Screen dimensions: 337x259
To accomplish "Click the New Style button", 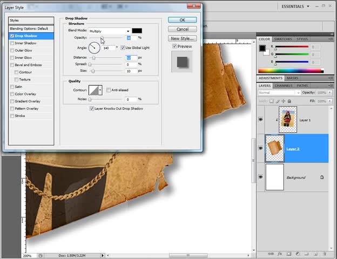I will (182, 38).
